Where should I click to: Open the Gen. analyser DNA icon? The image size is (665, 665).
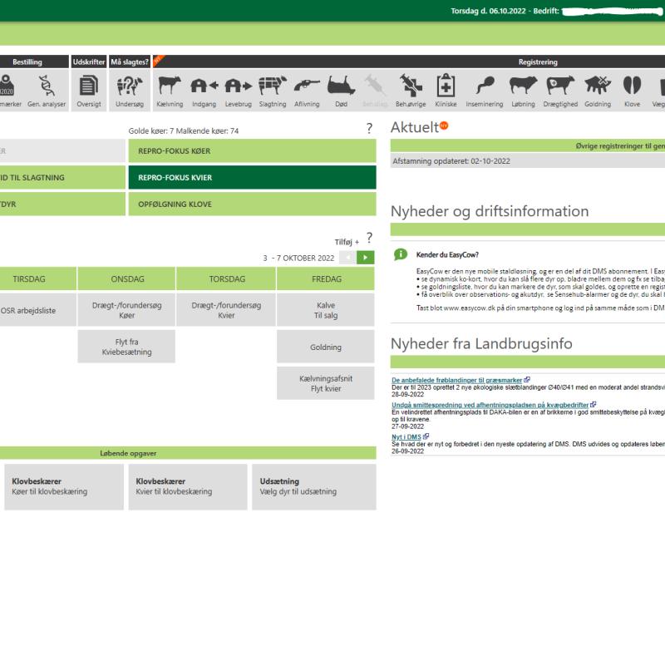point(47,86)
